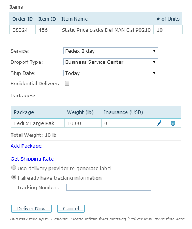Cancel the delivery dialog
Image resolution: width=192 pixels, height=229 pixels.
click(x=71, y=209)
